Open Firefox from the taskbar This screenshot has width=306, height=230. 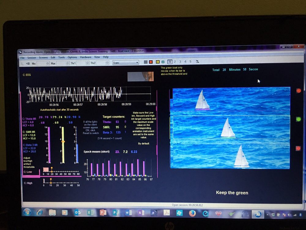(x=192, y=213)
